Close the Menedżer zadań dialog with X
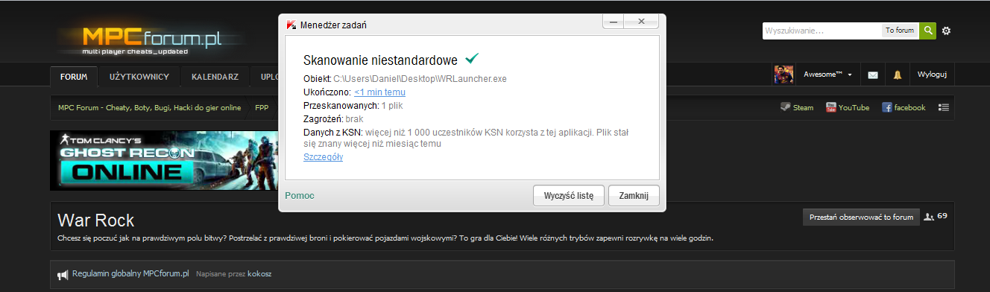The image size is (990, 292). point(642,22)
